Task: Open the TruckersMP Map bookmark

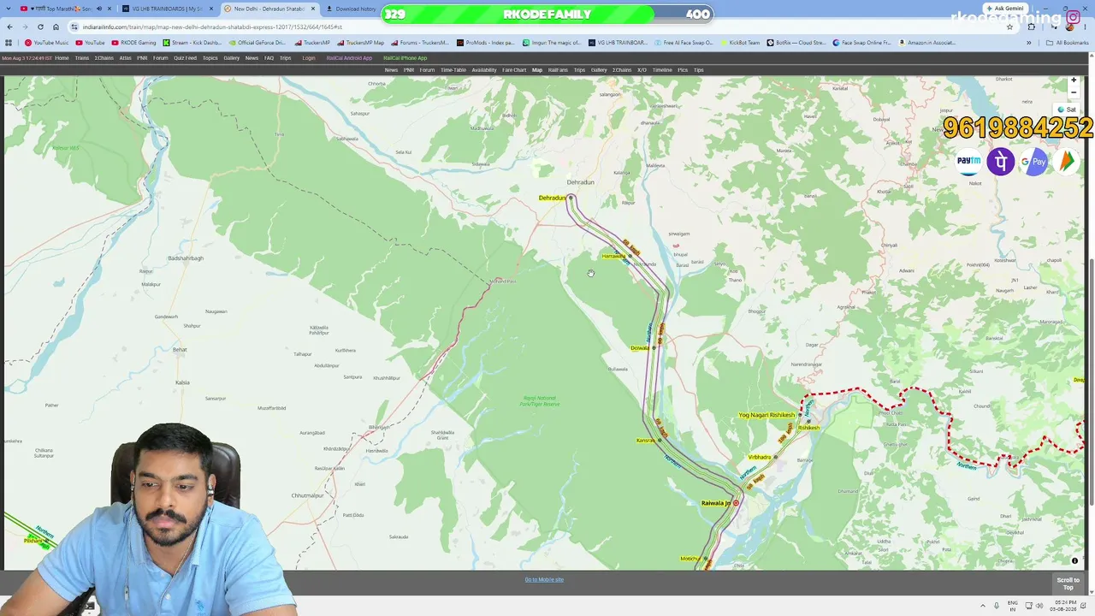Action: [361, 43]
